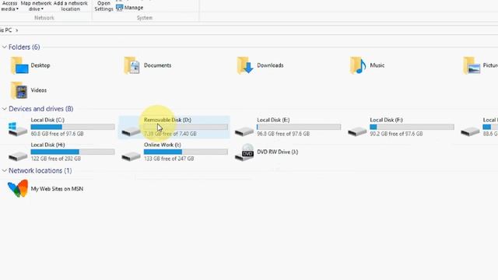Open the Downloads folder icon
The height and width of the screenshot is (280, 498).
click(245, 65)
